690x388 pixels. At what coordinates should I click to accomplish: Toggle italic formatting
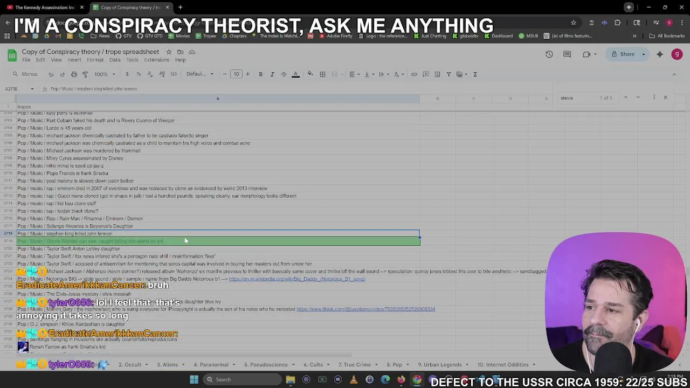click(272, 74)
